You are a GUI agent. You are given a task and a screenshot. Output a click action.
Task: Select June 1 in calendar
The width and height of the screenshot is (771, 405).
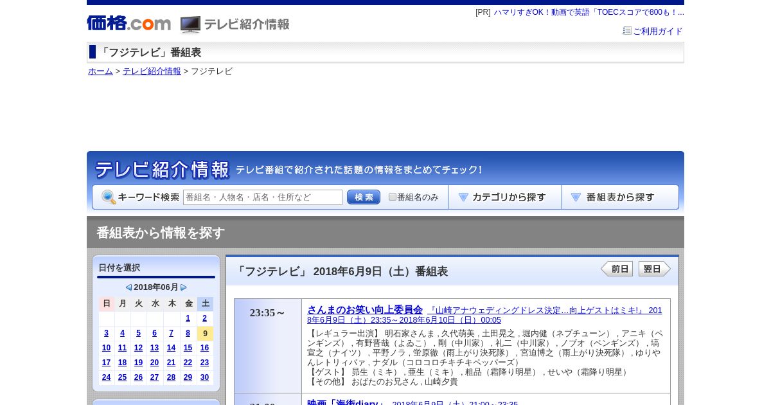click(x=188, y=318)
